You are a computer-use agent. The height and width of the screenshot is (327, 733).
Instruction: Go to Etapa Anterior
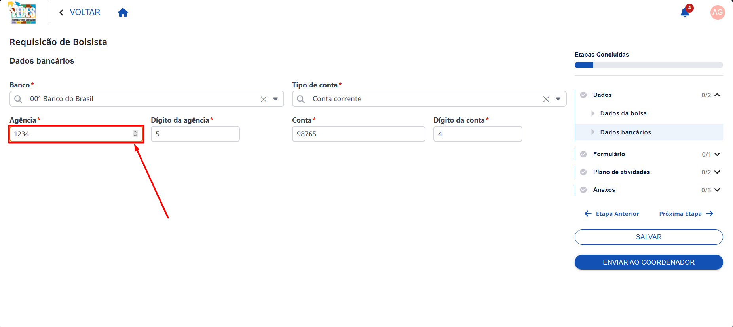(x=612, y=214)
